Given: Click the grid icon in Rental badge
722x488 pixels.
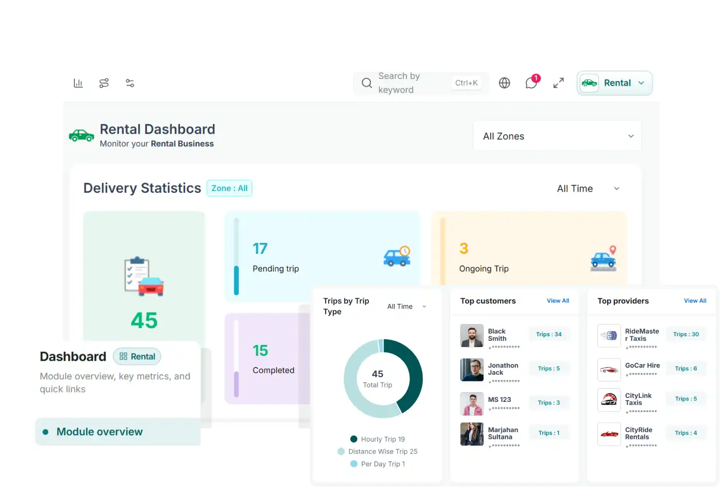Looking at the screenshot, I should click(123, 356).
